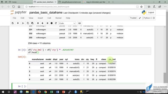Save notebook with the floppy disk icon
The image size is (168, 94).
[x=13, y=23]
